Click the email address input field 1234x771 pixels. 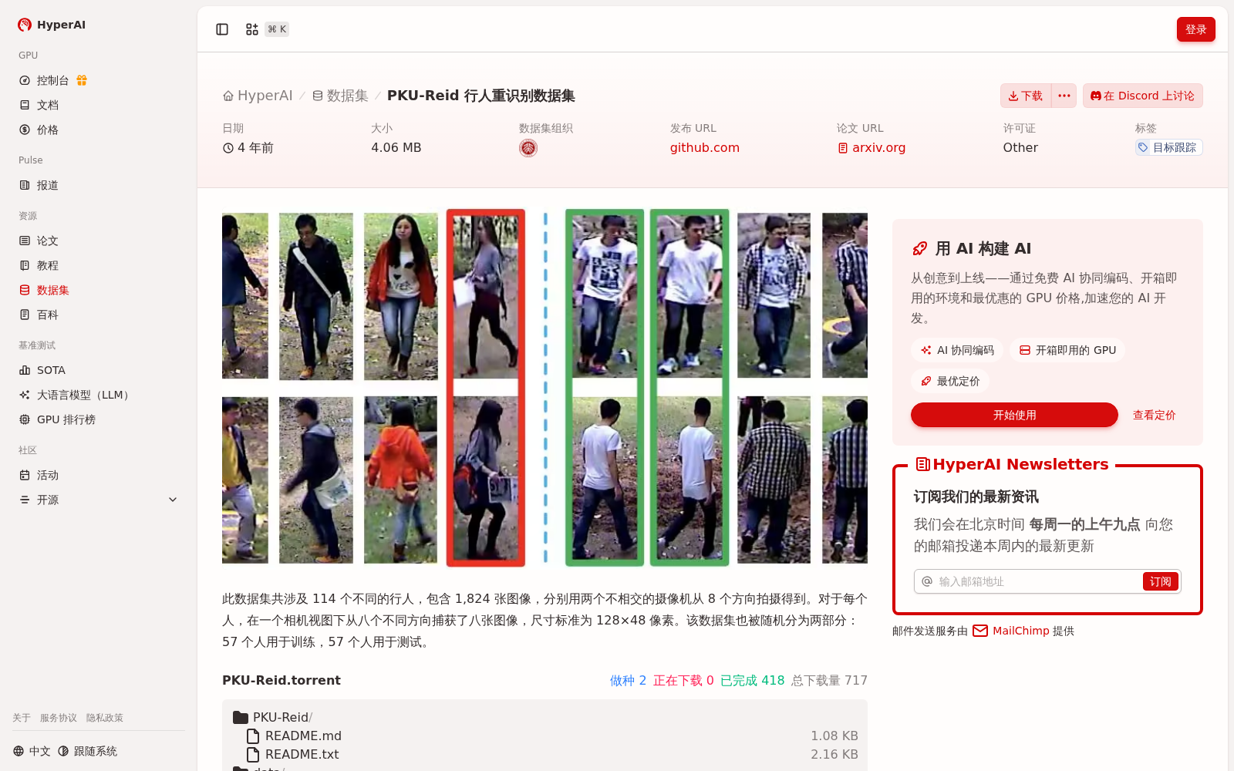[x=1037, y=581]
